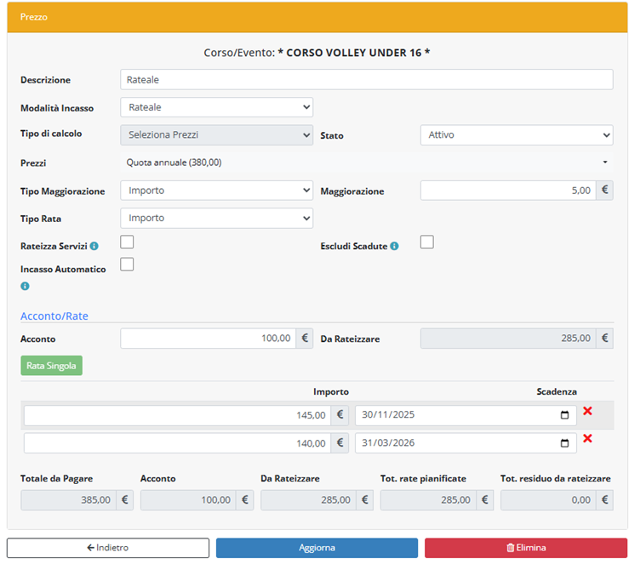
Task: Open the Tipo Maggiorazione dropdown
Action: [x=216, y=191]
